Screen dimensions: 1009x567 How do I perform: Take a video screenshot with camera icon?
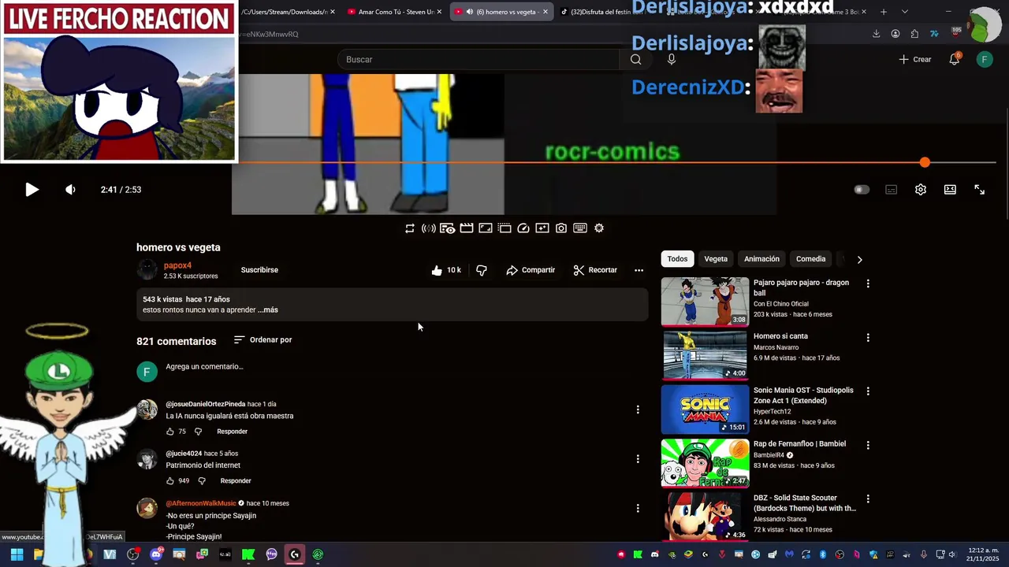[x=561, y=228]
